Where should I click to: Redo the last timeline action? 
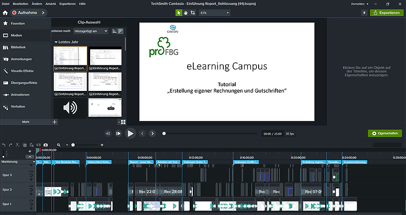(11, 145)
